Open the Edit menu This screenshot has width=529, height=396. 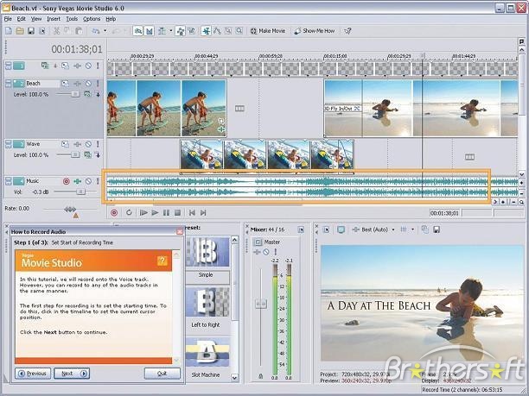click(22, 19)
